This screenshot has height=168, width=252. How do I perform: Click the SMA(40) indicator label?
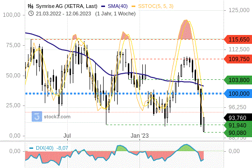pyautogui.click(x=118, y=6)
